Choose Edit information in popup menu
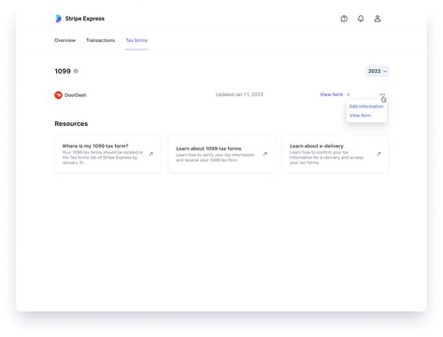 pyautogui.click(x=366, y=106)
